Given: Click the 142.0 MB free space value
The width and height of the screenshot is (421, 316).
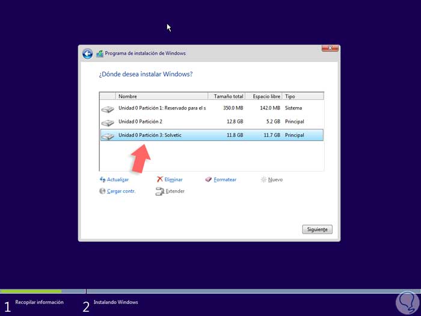Looking at the screenshot, I should [x=270, y=108].
